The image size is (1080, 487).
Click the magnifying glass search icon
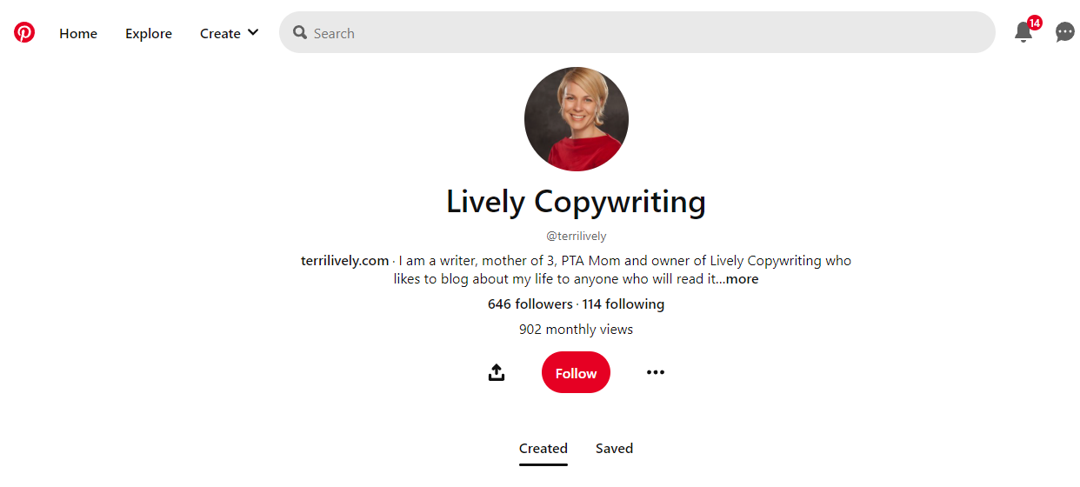(x=300, y=33)
